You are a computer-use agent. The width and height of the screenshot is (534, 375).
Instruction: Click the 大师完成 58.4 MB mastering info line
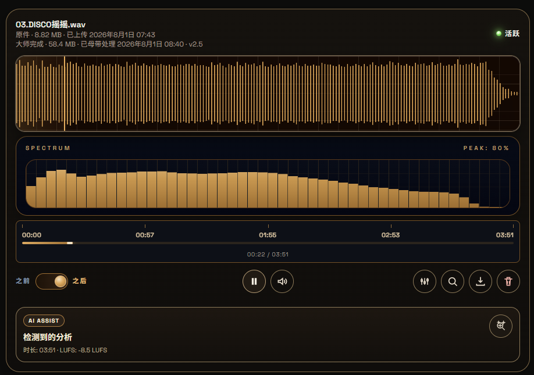click(109, 44)
